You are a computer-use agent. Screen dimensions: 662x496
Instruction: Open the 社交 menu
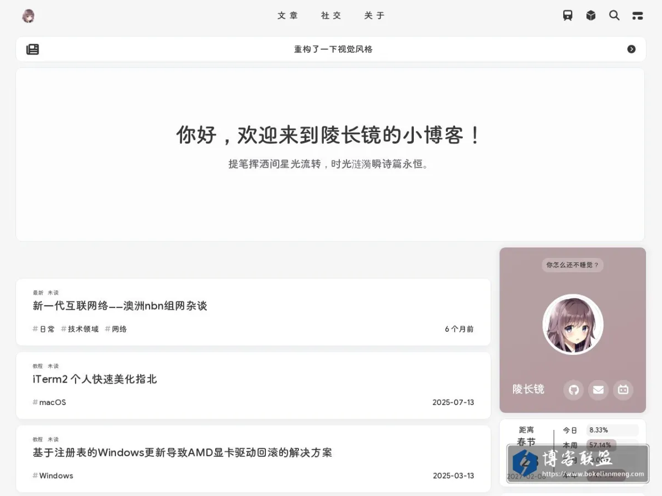coord(332,15)
